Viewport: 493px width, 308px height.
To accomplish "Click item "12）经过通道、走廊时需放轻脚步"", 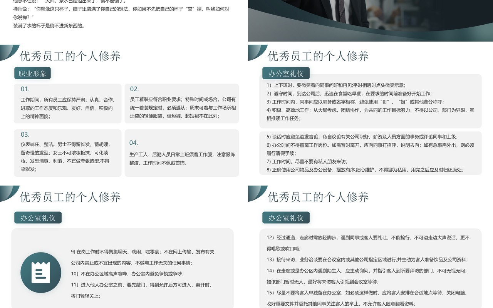I will [368, 243].
